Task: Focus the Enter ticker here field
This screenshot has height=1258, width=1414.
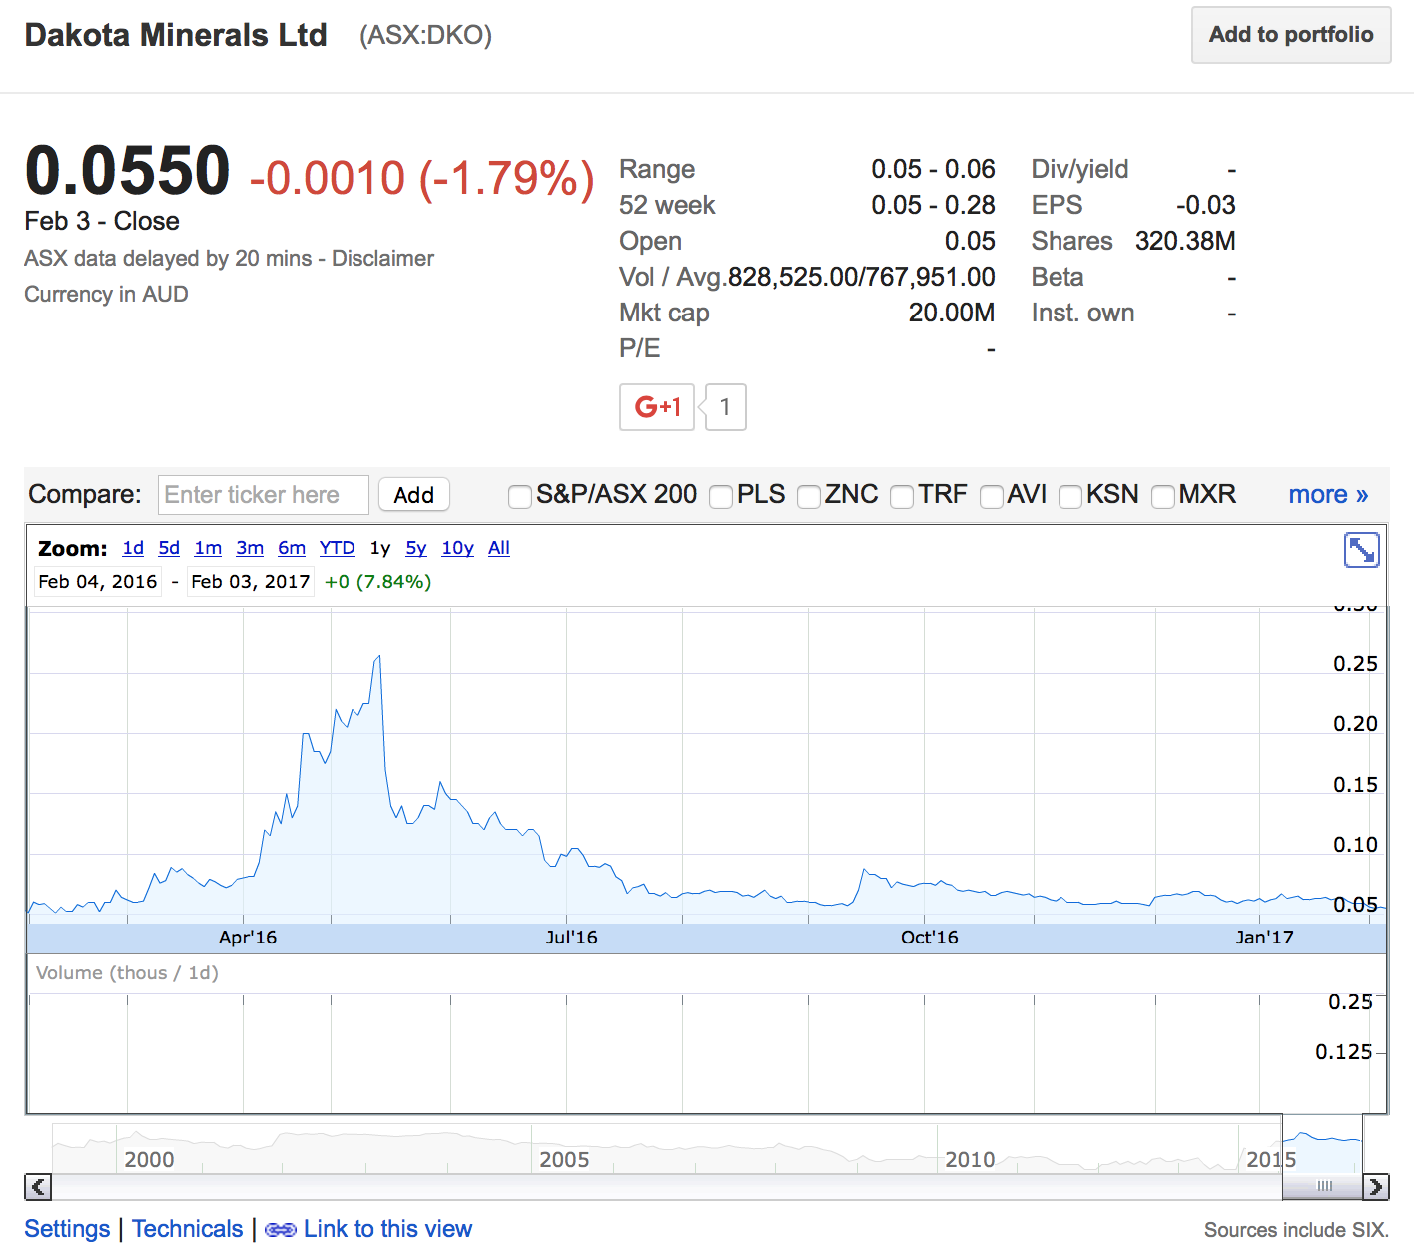Action: point(264,495)
